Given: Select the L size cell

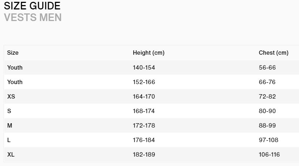Looking at the screenshot, I should click(9, 140).
